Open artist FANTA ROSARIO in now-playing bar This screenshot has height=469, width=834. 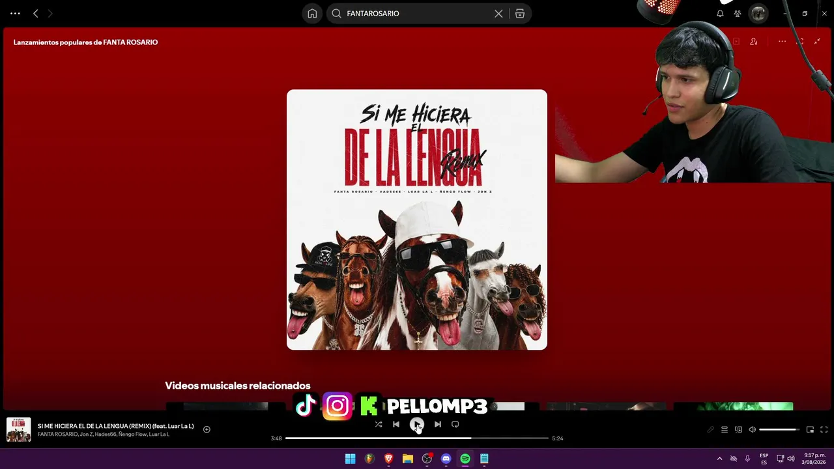point(57,434)
